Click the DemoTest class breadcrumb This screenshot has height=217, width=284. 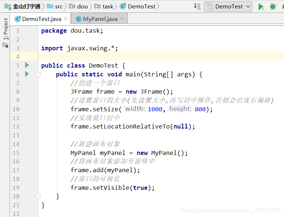[138, 7]
